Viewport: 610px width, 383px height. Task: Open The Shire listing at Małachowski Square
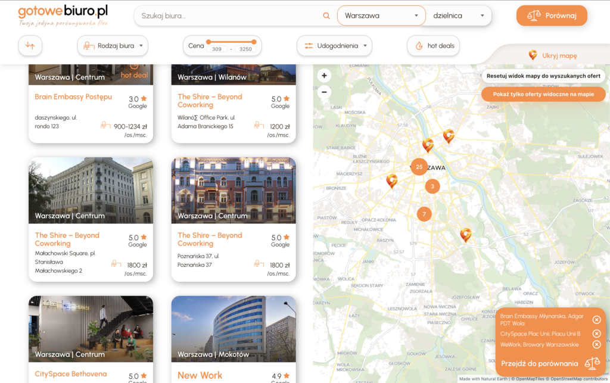coord(67,239)
